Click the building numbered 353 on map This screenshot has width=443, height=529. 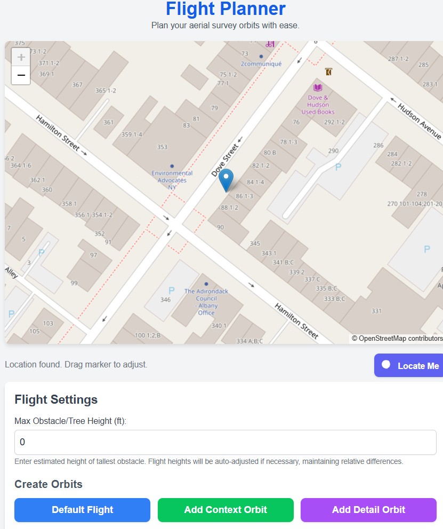tap(162, 147)
